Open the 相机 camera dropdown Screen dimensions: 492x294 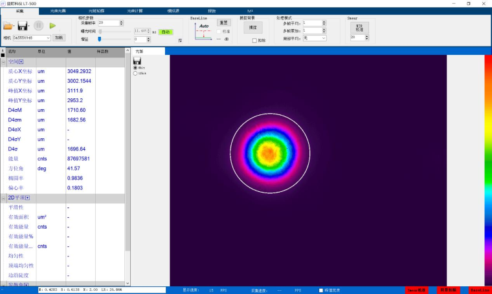coord(47,37)
